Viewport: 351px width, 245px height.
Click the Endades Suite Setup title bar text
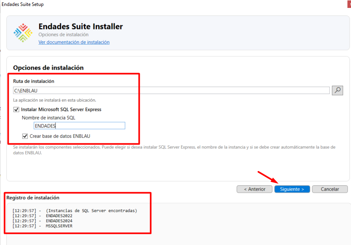point(23,4)
